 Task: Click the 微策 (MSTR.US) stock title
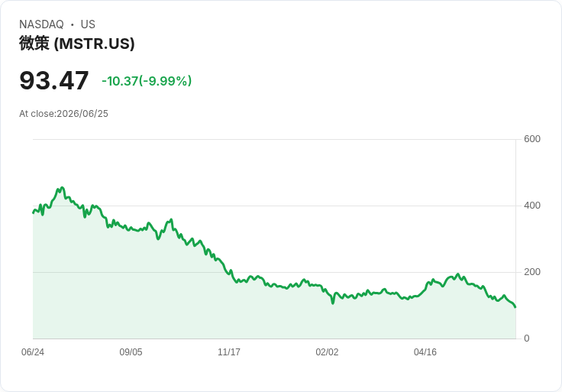pos(76,44)
